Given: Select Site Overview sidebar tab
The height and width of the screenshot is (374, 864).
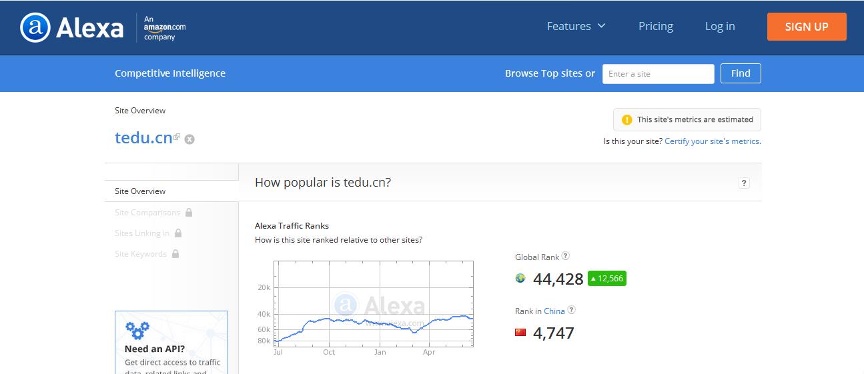Looking at the screenshot, I should 171,191.
